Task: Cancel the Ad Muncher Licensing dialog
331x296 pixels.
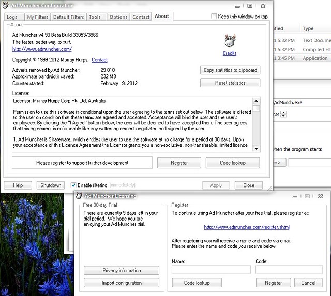Action: click(308, 283)
